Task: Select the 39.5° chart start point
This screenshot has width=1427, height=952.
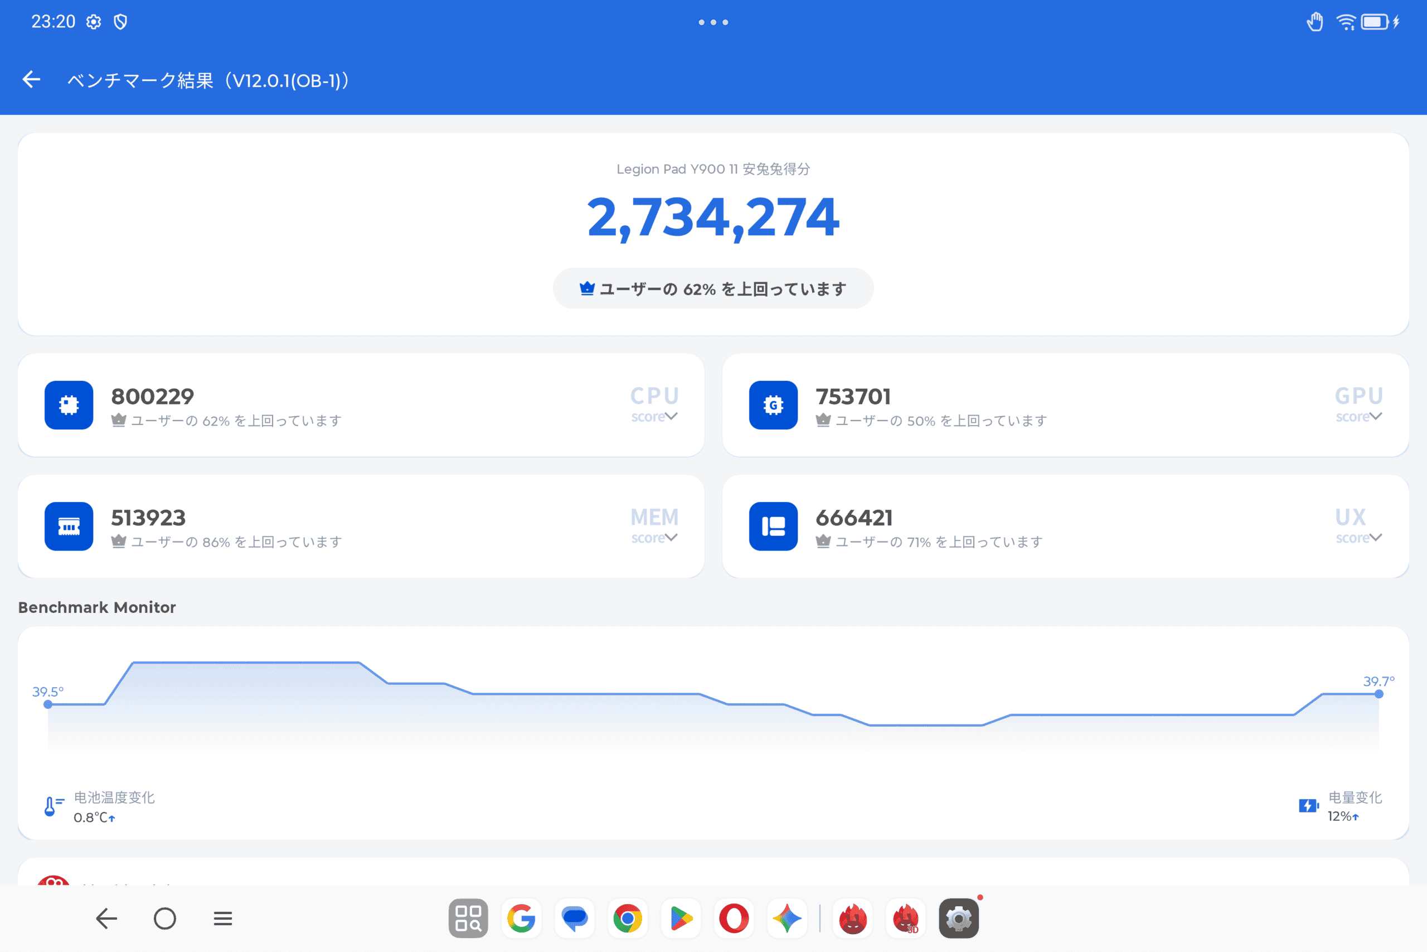Action: click(48, 704)
